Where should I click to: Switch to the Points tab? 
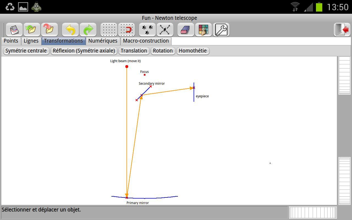[x=11, y=41]
